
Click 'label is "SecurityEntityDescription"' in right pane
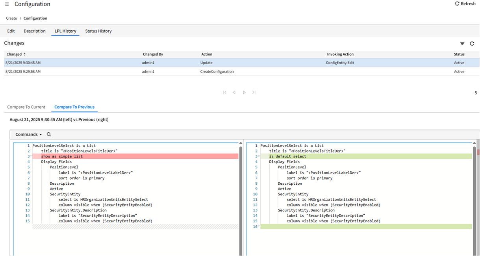pos(326,215)
